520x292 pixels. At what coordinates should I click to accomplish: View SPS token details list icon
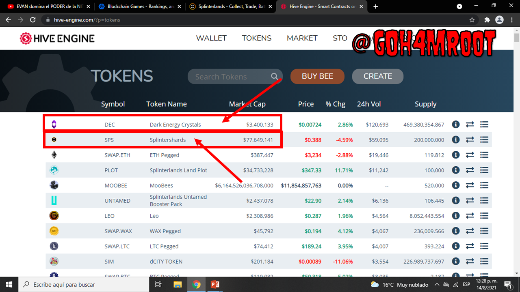[x=484, y=140]
